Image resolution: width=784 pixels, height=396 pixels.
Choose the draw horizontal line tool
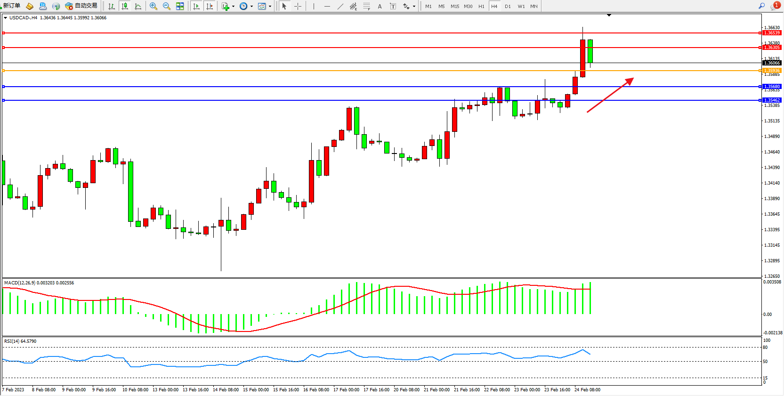[x=327, y=6]
